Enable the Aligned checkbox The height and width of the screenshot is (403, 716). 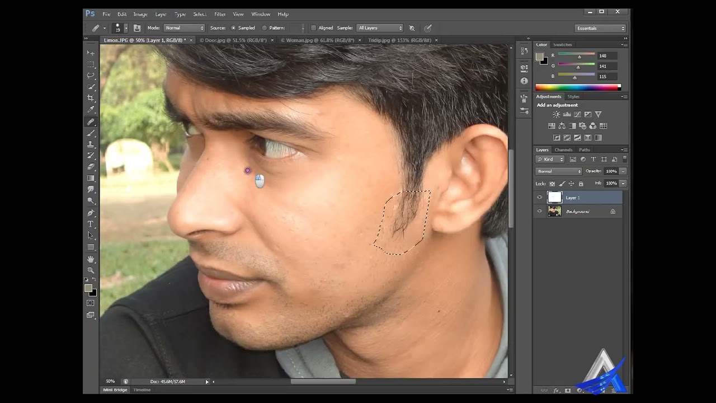tap(313, 28)
